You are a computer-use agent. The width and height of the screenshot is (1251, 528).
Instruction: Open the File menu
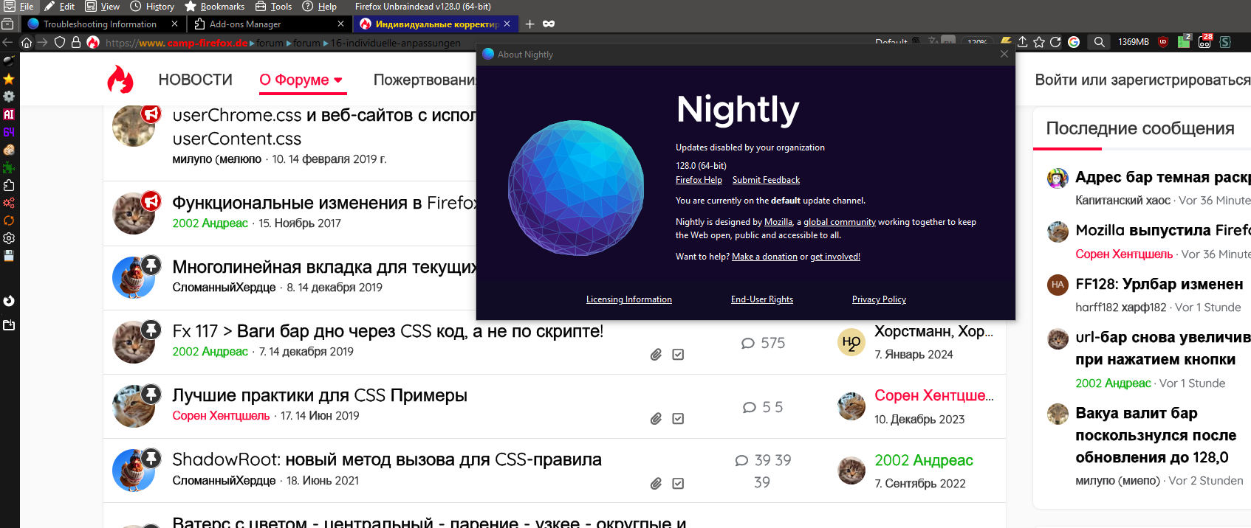point(18,7)
